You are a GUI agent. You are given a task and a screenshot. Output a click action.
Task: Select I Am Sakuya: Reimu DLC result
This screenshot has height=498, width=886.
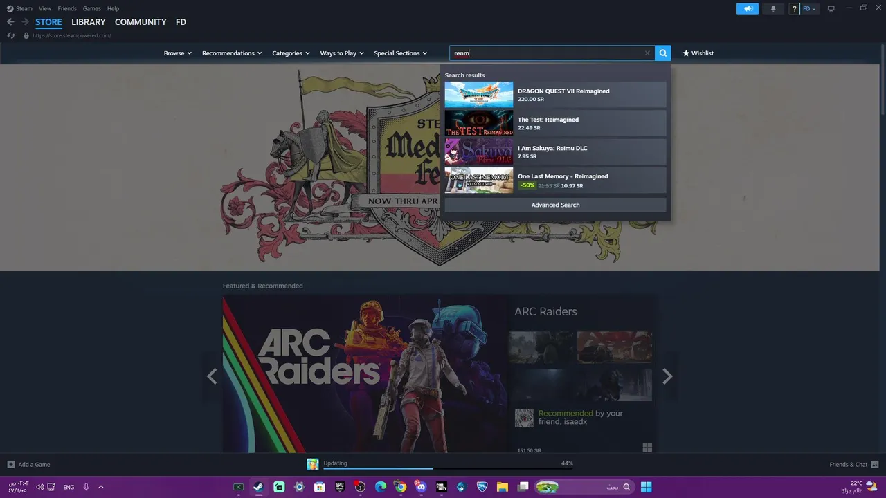[555, 151]
